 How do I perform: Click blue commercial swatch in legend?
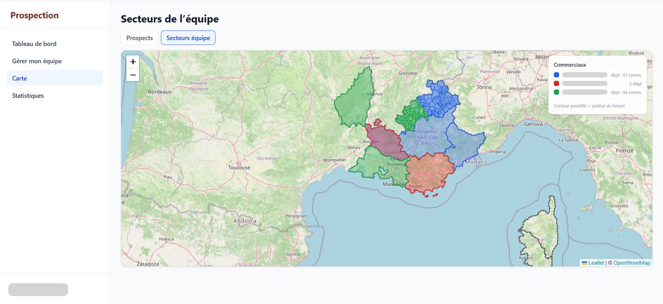[x=556, y=75]
